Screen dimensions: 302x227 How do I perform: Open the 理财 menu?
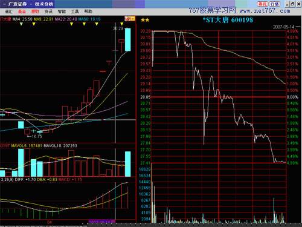(35, 12)
